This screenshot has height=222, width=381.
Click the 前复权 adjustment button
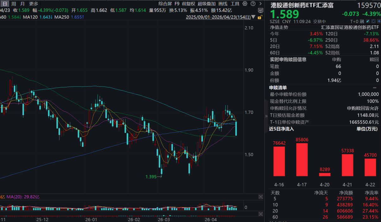click(189, 4)
